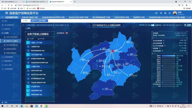This screenshot has height=108, width=192.
Task: Click help icon next to 当日有效数据量
Action: tap(163, 43)
